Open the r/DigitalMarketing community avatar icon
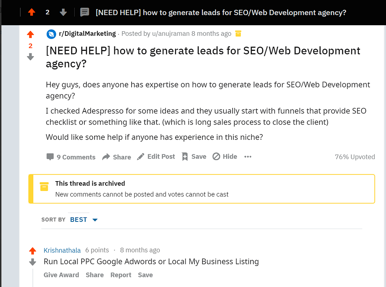386x287 pixels. coord(51,34)
